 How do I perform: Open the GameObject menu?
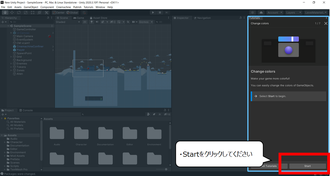pyautogui.click(x=31, y=7)
